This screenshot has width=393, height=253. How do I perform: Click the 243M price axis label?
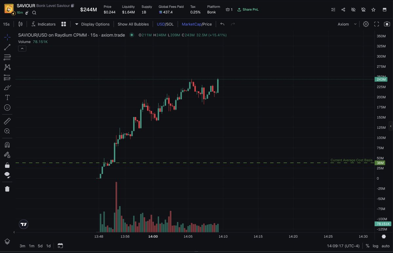point(382,79)
